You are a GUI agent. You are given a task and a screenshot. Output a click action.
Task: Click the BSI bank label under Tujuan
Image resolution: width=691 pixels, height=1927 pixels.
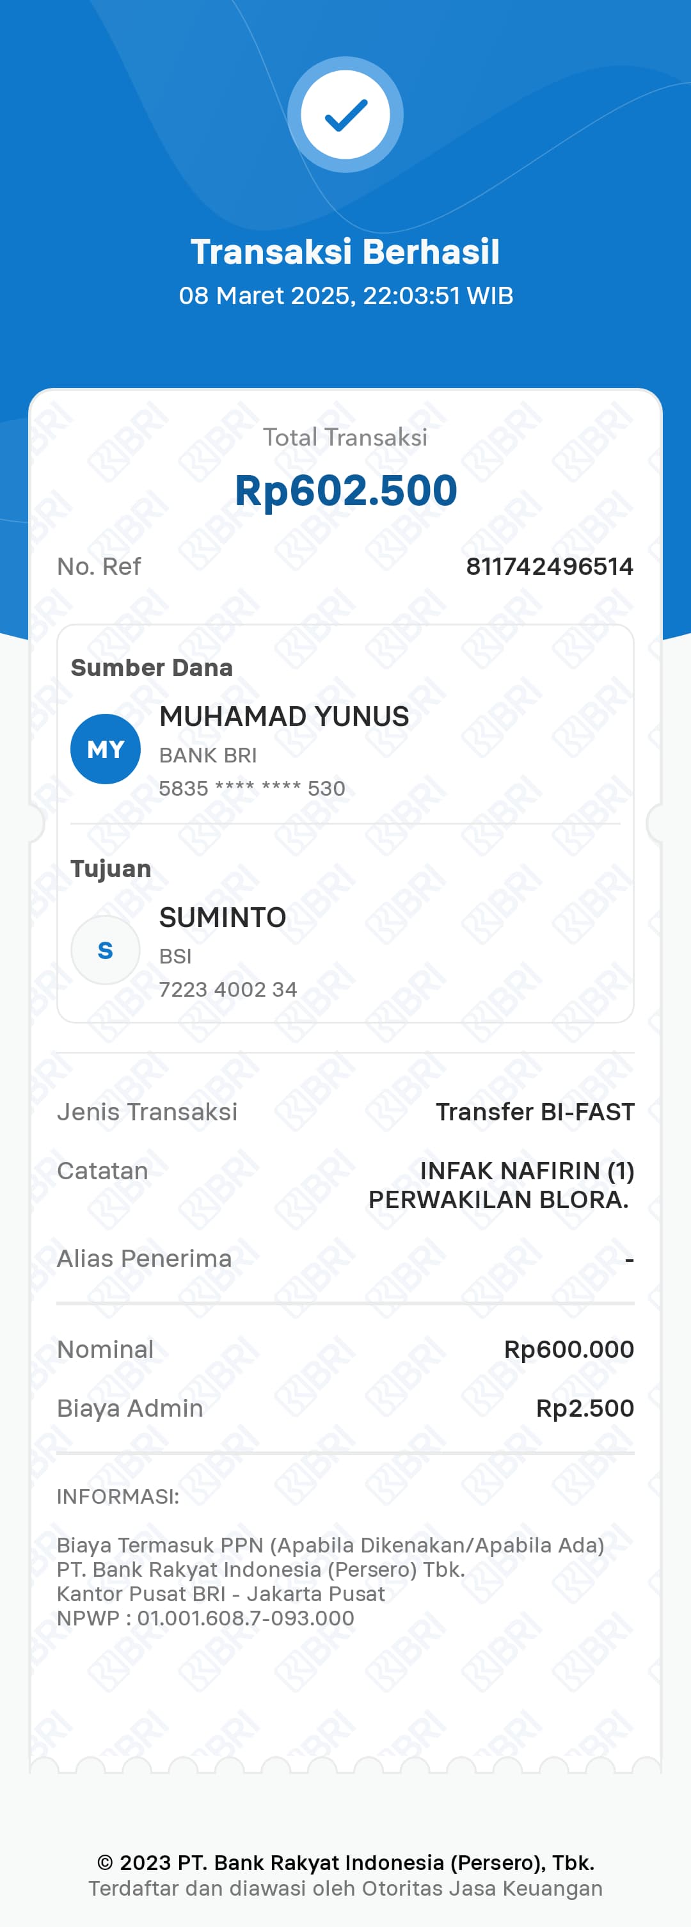(176, 956)
